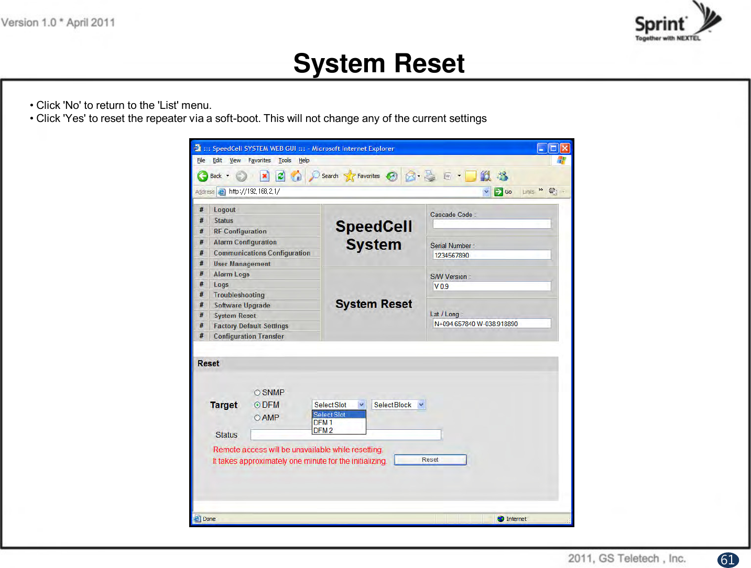Click the address URL field

click(354, 192)
